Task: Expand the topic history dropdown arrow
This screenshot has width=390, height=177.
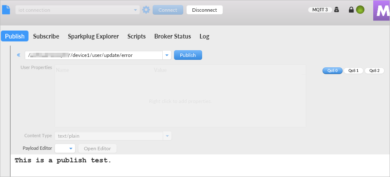Action: [x=167, y=55]
